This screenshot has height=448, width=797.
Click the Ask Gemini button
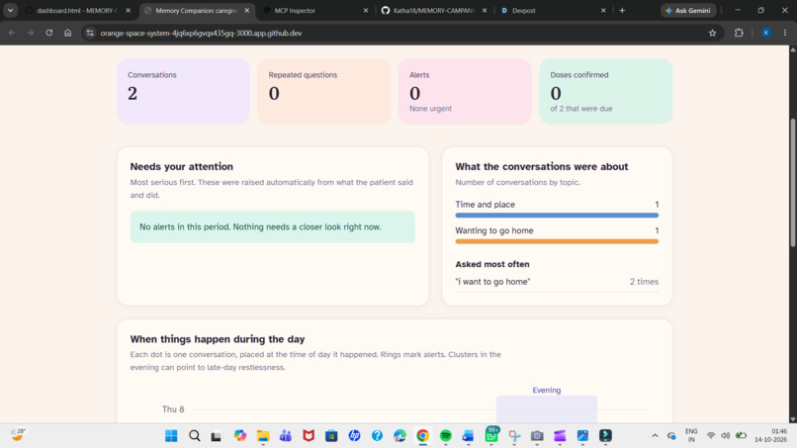click(x=688, y=10)
